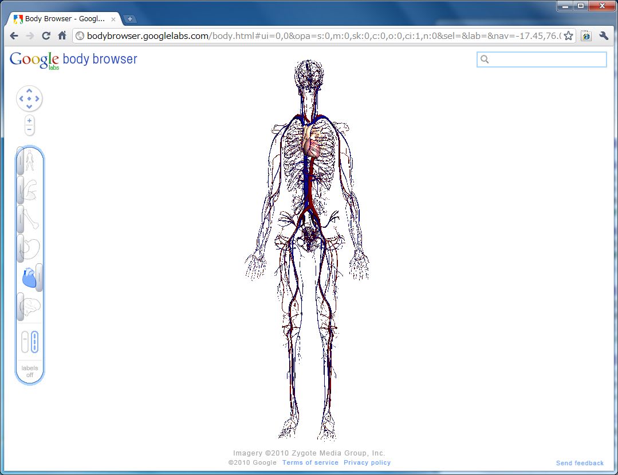The image size is (618, 475).
Task: Open a new browser tab
Action: [130, 19]
